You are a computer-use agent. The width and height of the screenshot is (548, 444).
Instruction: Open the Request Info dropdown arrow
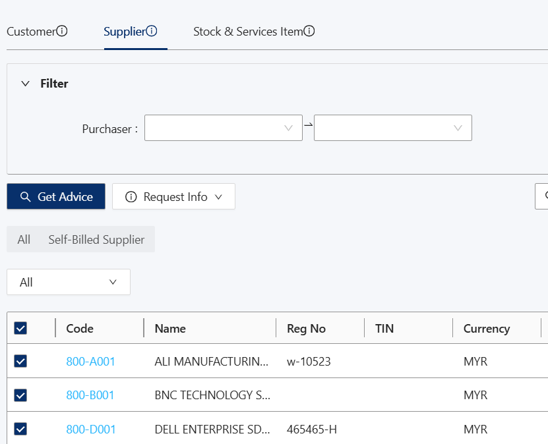pos(219,197)
